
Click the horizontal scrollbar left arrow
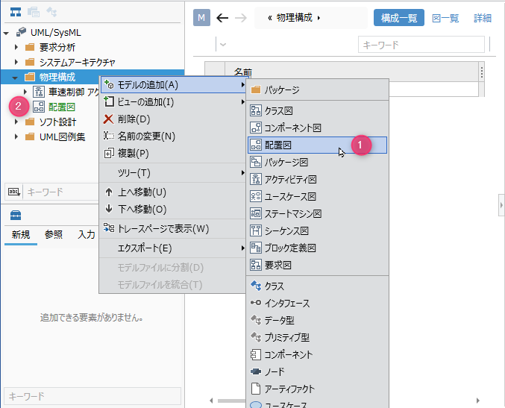point(211,401)
